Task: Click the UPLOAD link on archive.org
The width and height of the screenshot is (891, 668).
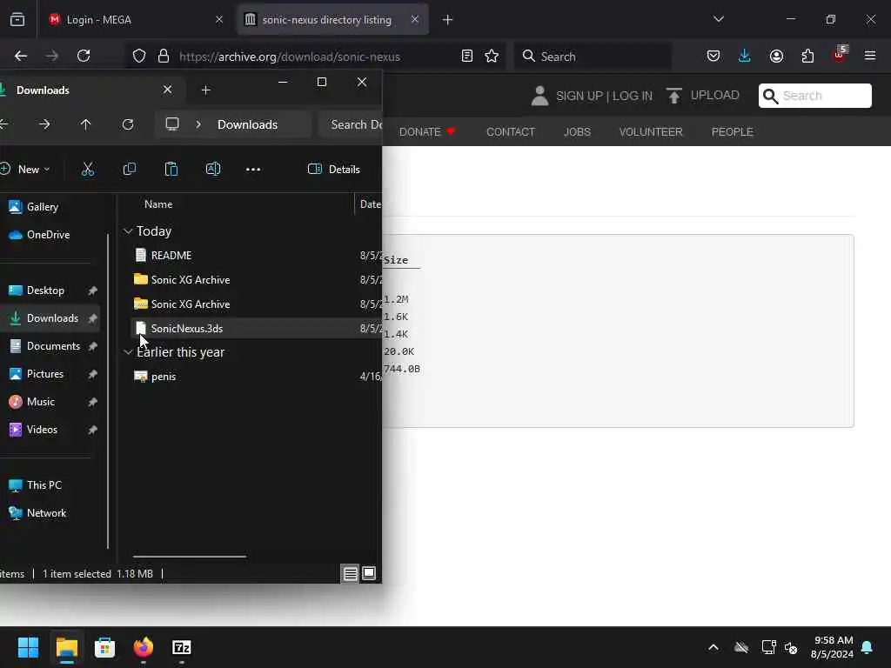Action: (x=703, y=96)
